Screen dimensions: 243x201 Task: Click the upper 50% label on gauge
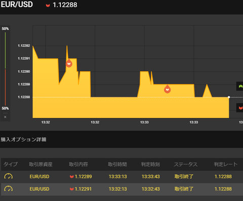click(x=5, y=29)
